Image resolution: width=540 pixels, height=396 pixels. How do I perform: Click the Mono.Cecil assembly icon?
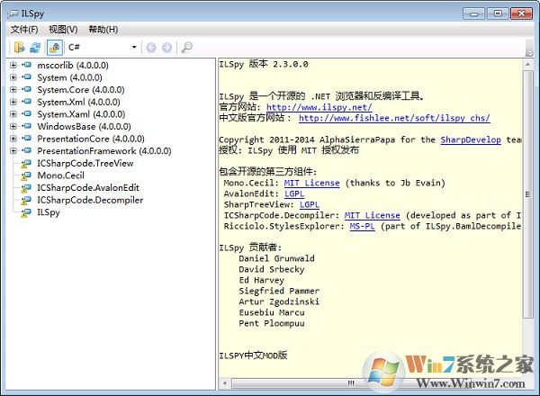click(x=26, y=175)
